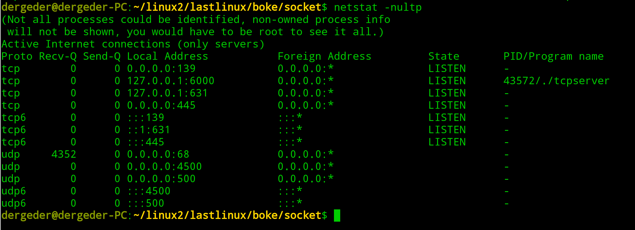Viewport: 635px width, 230px height.
Task: Click 'Active Internet connections (only servers)' line
Action: coord(133,44)
